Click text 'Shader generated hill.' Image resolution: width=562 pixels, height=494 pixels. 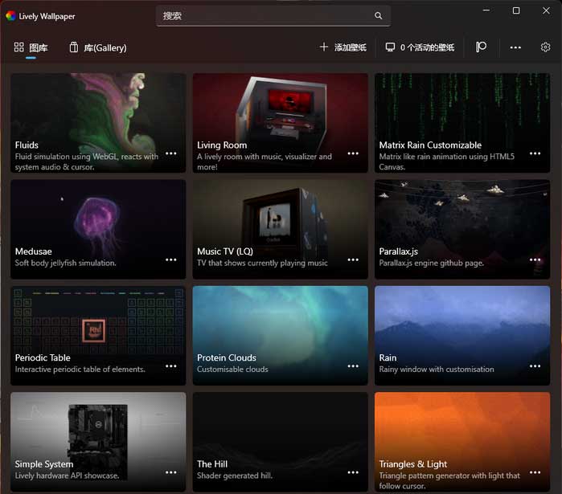tap(235, 476)
